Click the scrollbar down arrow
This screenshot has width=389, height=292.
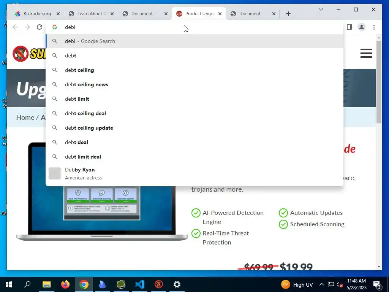379,267
